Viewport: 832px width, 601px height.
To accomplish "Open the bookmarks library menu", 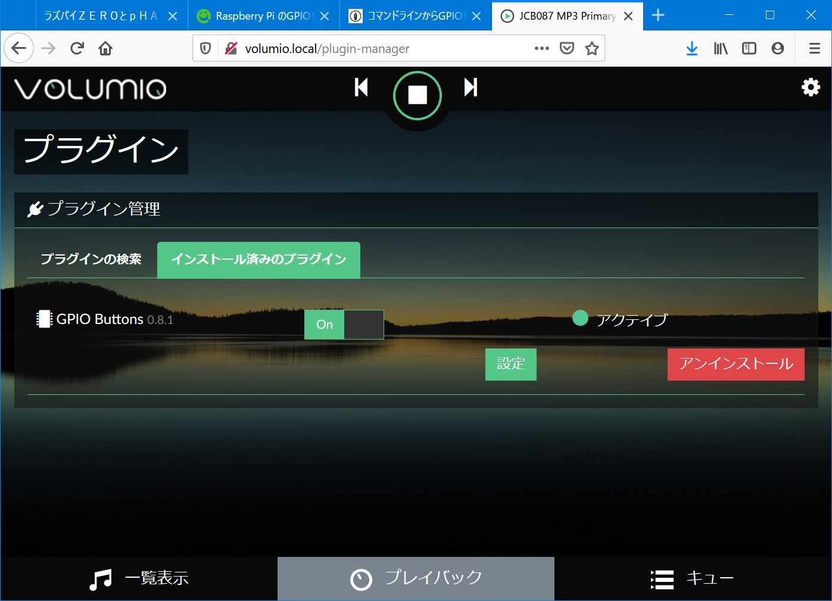I will [720, 48].
